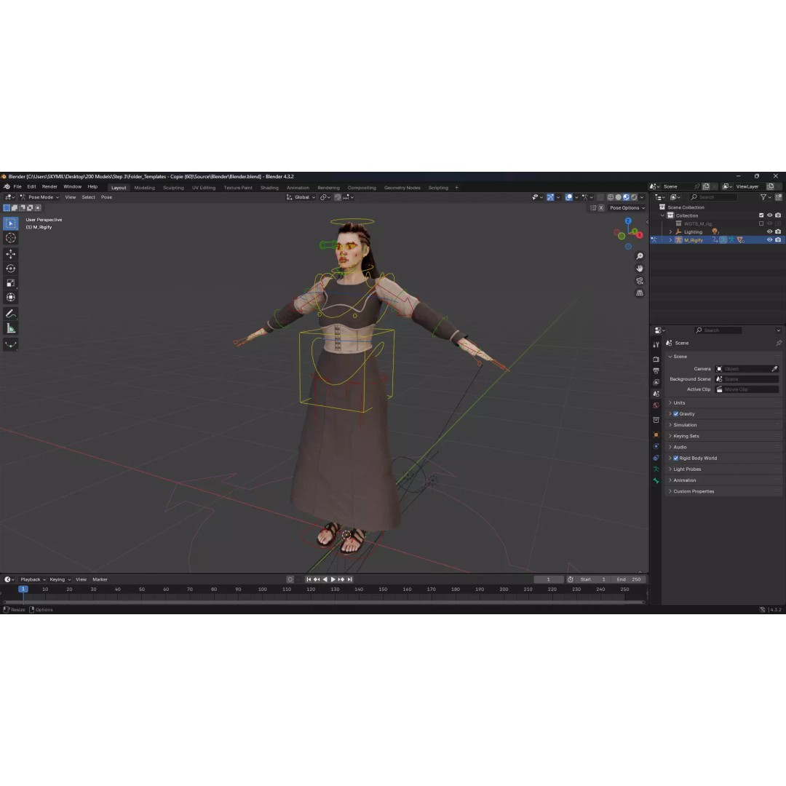786x786 pixels.
Task: Click the eyedropper next to the Camera field
Action: (x=774, y=369)
